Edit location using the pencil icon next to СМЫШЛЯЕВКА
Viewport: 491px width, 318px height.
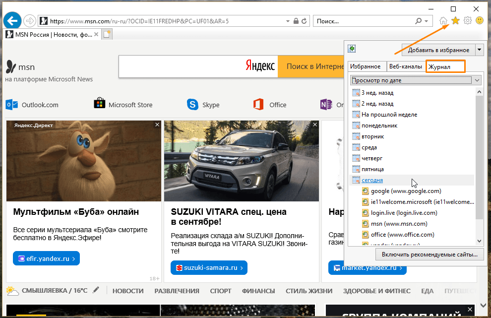(x=96, y=290)
